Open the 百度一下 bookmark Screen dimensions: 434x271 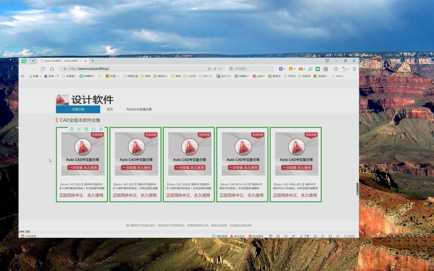point(51,76)
